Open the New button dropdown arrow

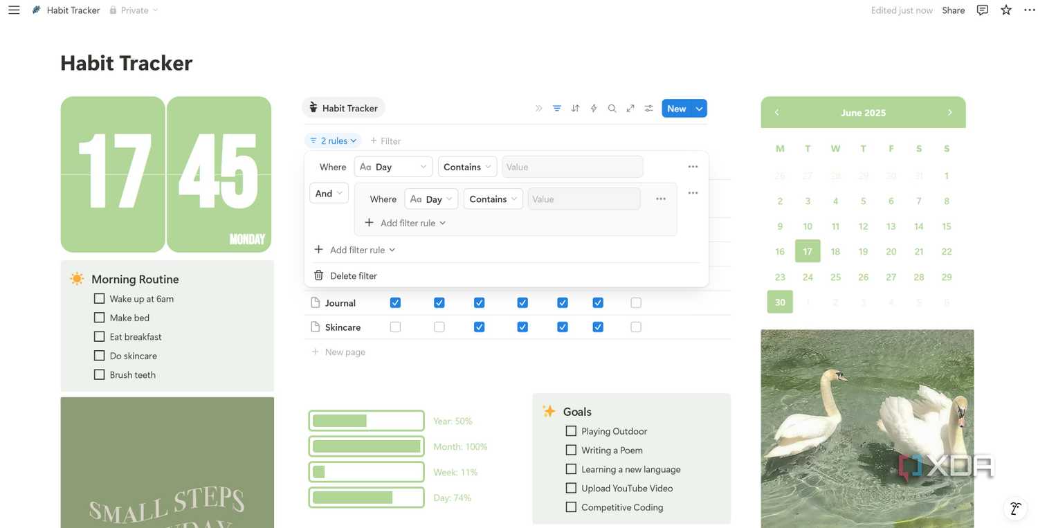tap(700, 109)
